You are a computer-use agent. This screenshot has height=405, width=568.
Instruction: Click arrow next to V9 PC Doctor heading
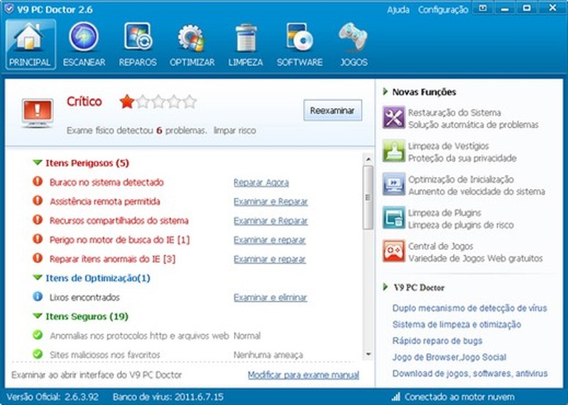coord(386,287)
